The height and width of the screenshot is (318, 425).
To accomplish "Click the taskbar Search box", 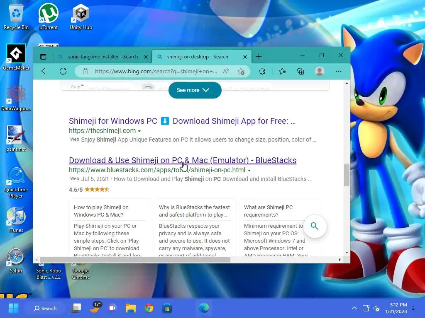I will pos(45,308).
